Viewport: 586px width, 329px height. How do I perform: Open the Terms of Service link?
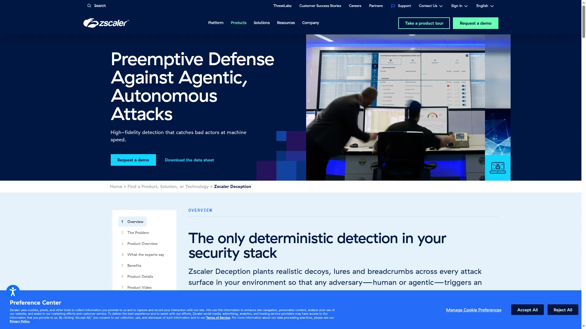click(x=218, y=318)
